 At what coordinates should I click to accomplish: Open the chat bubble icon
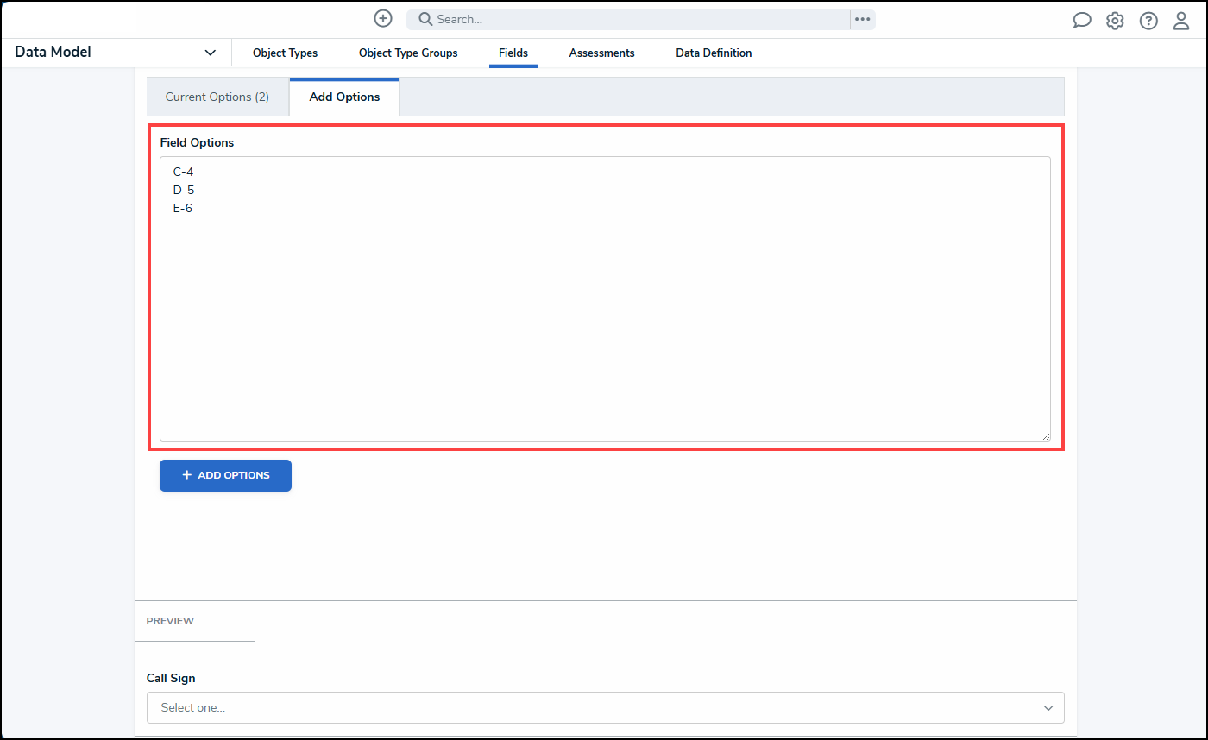click(1081, 20)
